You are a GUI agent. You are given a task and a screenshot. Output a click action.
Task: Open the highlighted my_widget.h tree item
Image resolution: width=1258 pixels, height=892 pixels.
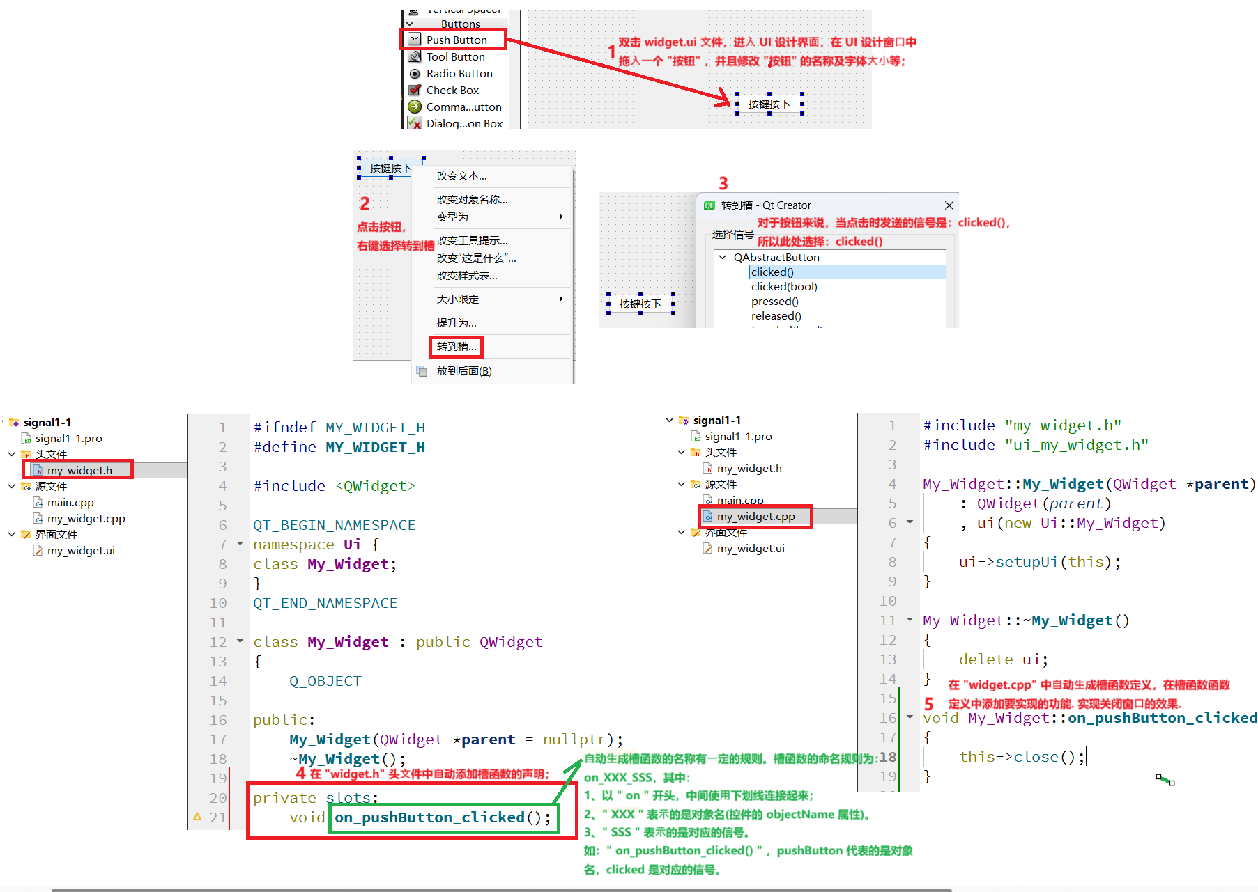click(79, 470)
